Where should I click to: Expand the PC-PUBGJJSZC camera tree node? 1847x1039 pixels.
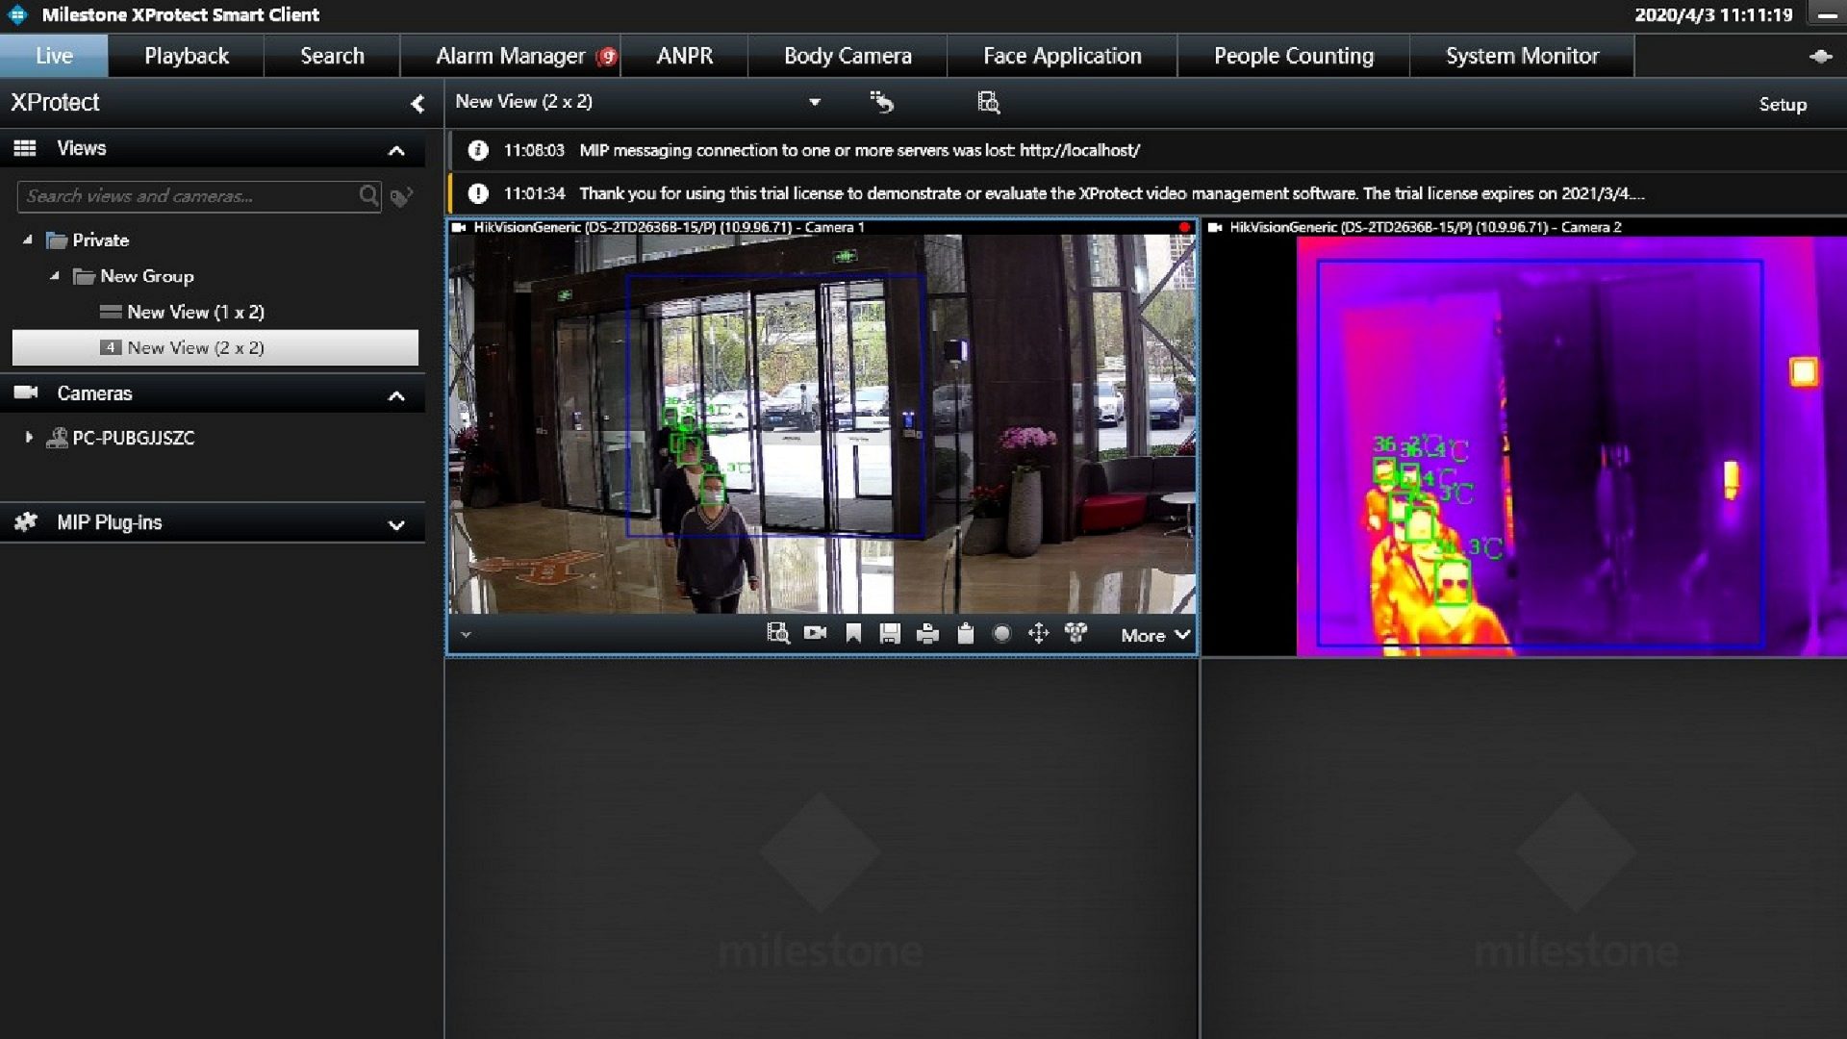pos(29,438)
